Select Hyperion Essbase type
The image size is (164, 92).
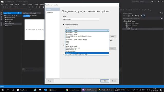click(87, 51)
